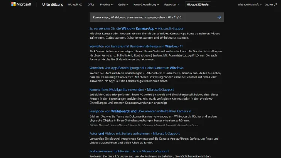Open the Unterstützung home link
Viewport: 281px width, 158px height.
coord(53,4)
